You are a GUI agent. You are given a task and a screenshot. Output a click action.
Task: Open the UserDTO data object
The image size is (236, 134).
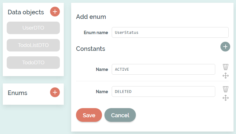pos(33,28)
